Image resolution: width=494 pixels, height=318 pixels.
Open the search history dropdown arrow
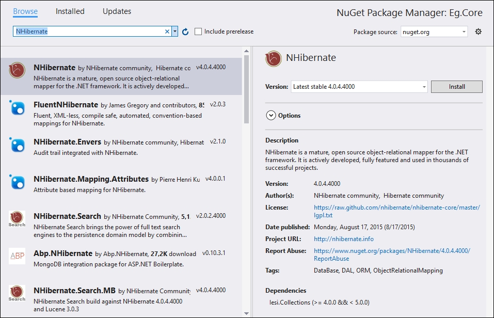point(175,31)
